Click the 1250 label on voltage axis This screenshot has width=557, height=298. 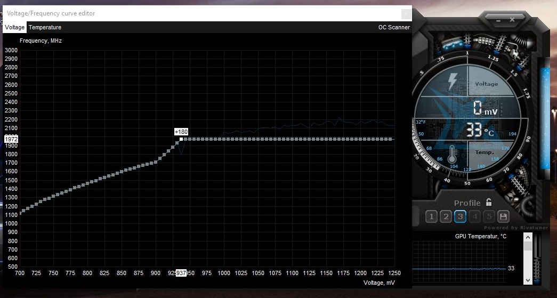394,273
